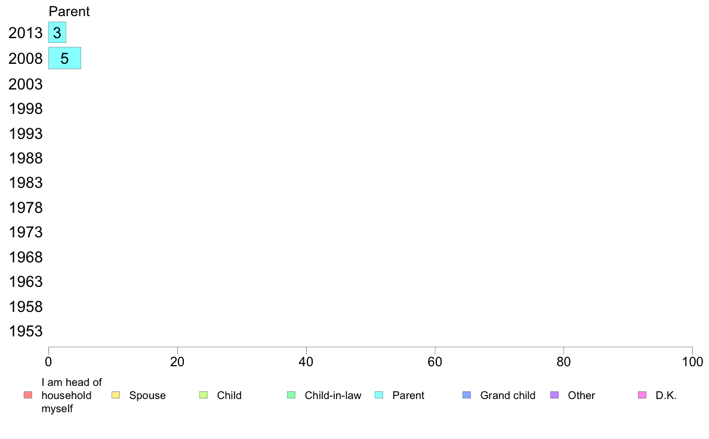Click the purple Other legend swatch
709x439 pixels.
tap(554, 395)
